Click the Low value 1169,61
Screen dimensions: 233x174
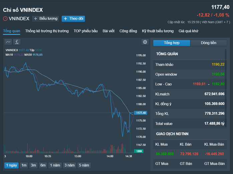pyautogui.click(x=199, y=84)
